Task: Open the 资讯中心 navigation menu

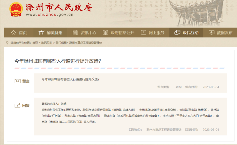Action: pos(88,33)
